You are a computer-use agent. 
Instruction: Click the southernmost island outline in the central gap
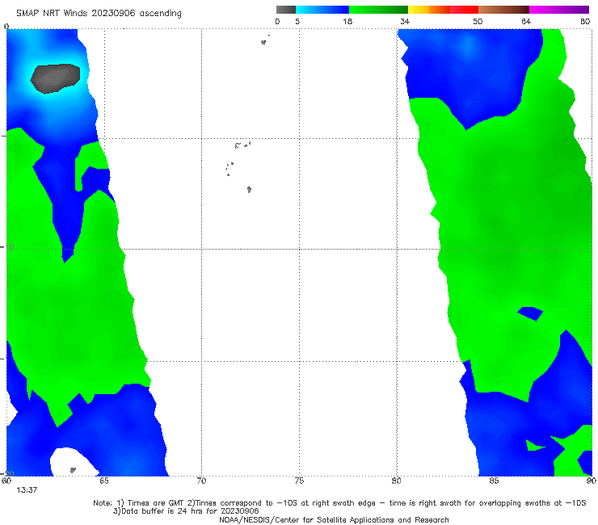coord(249,190)
